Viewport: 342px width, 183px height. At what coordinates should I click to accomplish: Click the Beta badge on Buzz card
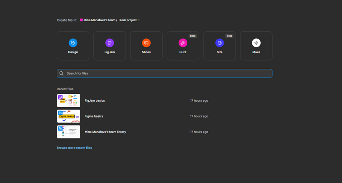click(x=193, y=36)
